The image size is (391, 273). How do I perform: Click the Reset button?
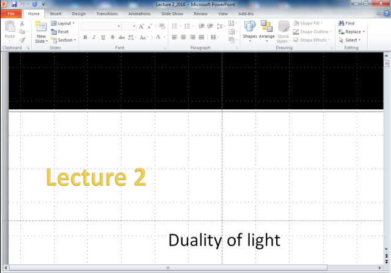pyautogui.click(x=60, y=32)
